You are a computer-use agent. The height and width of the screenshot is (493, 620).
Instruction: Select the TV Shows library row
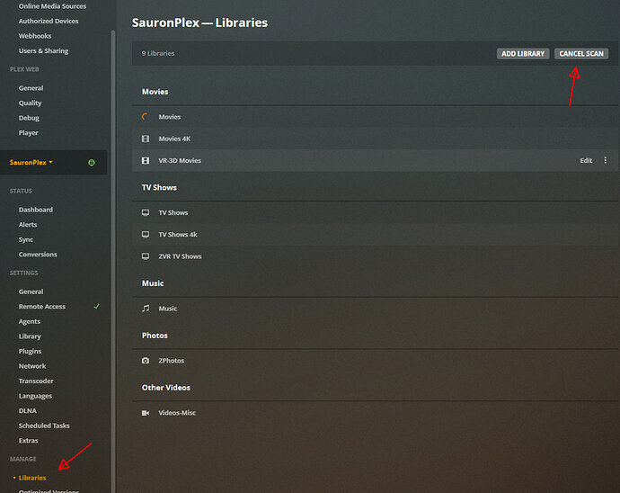pyautogui.click(x=375, y=212)
